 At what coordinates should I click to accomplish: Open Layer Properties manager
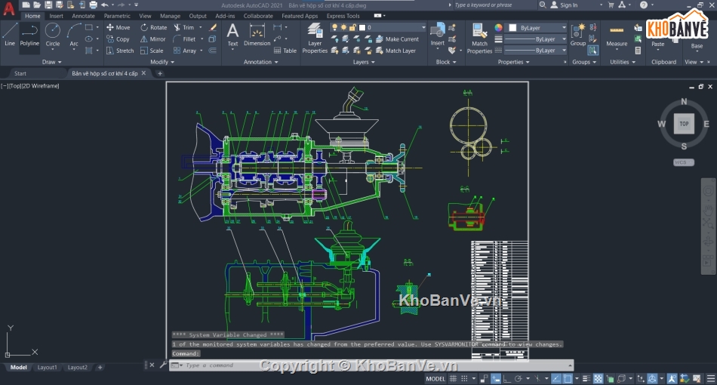pyautogui.click(x=315, y=38)
